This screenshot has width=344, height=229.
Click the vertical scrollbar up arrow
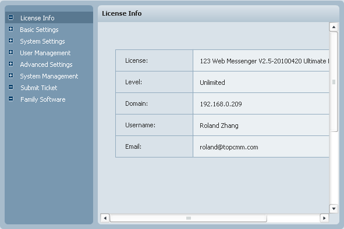tap(334, 27)
